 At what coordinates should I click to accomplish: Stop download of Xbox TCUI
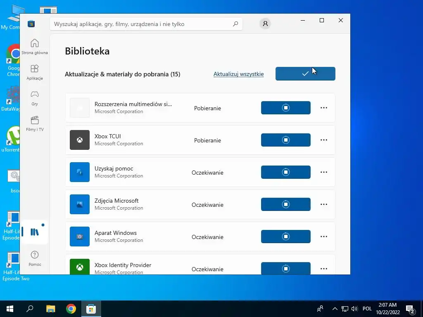click(286, 140)
